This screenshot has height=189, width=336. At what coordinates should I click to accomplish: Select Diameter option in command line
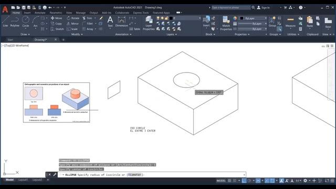click(x=134, y=175)
